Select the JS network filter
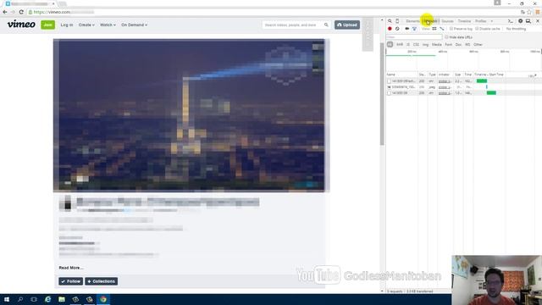The width and height of the screenshot is (542, 305). [x=408, y=45]
